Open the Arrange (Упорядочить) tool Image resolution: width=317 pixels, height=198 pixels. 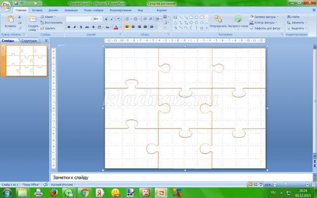218,22
